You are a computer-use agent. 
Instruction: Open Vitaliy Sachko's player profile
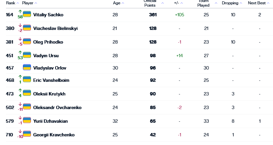pos(48,15)
